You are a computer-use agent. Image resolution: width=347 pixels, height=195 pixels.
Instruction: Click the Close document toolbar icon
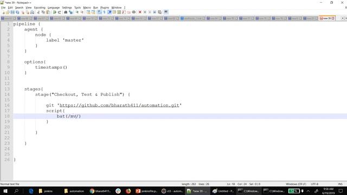click(23, 12)
